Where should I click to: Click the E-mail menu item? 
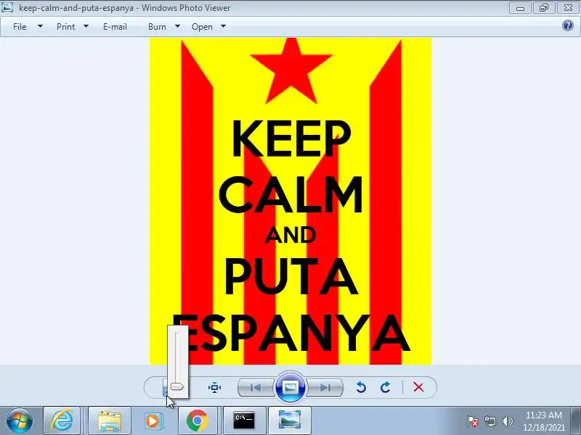[115, 27]
